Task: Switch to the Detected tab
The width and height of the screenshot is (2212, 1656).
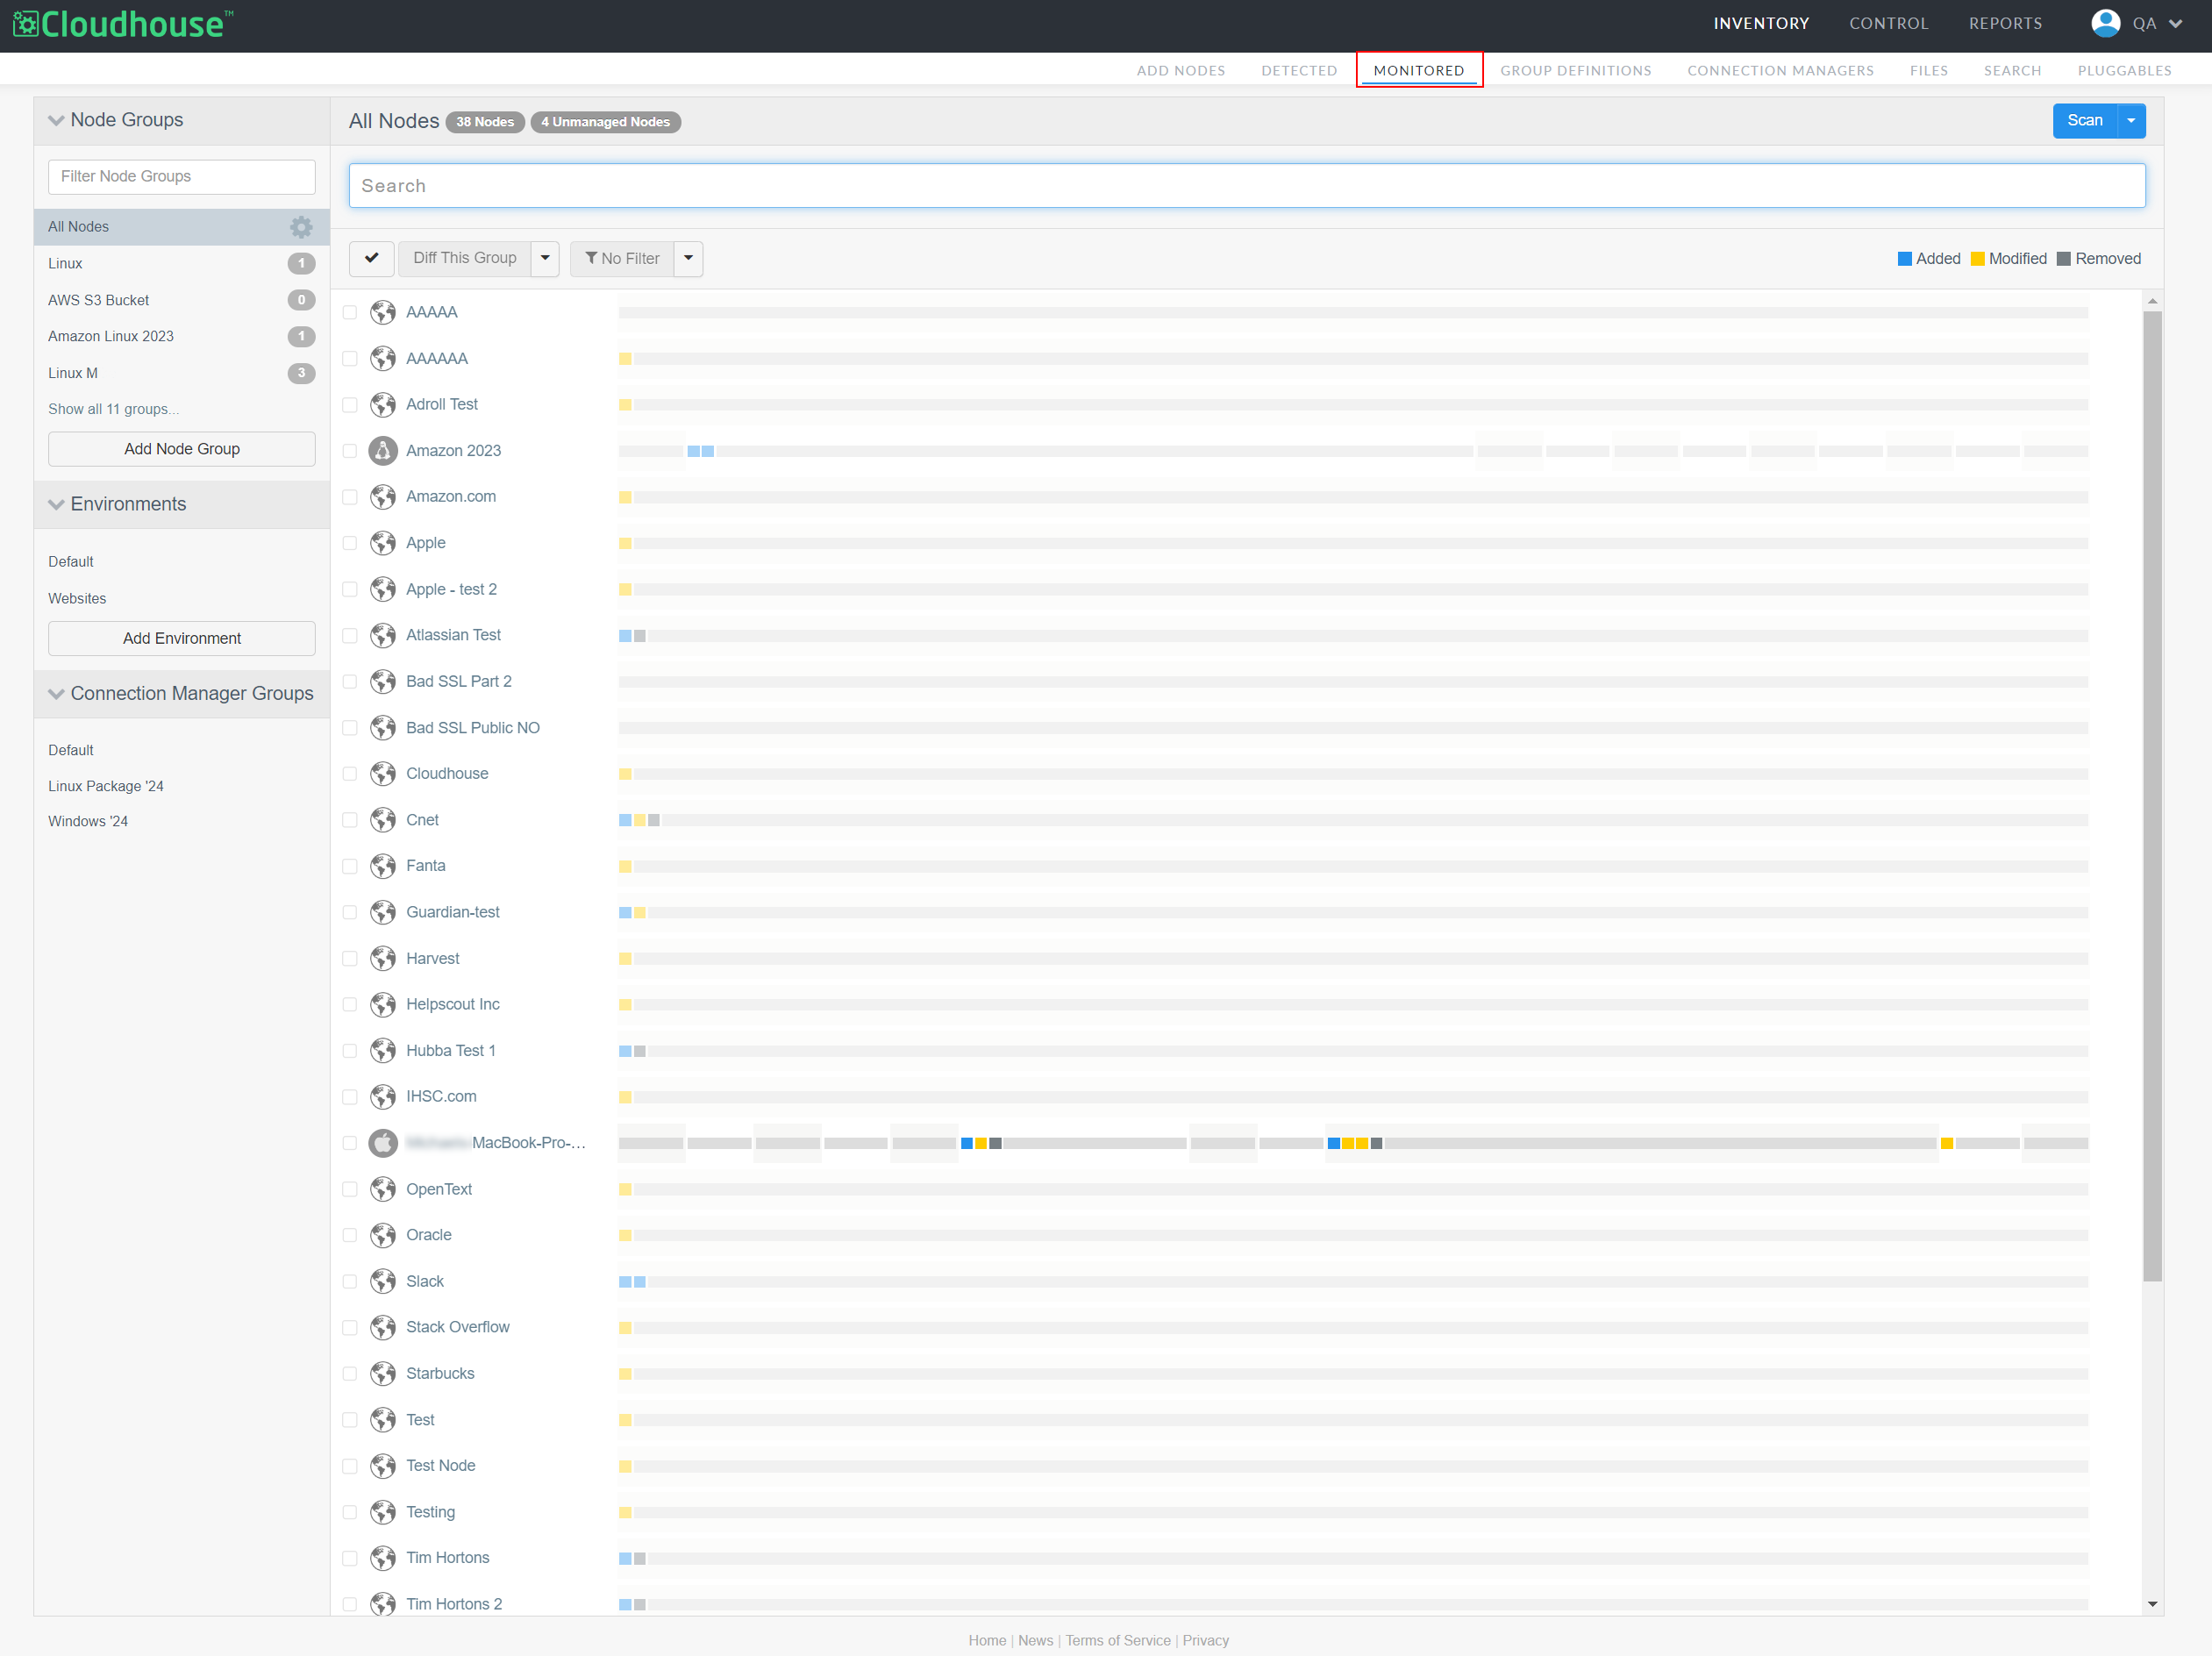Action: coord(1299,71)
